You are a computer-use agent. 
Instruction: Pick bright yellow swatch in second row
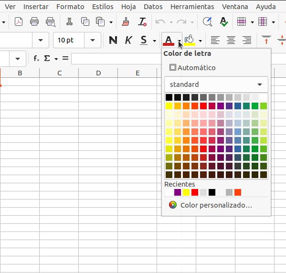(169, 106)
